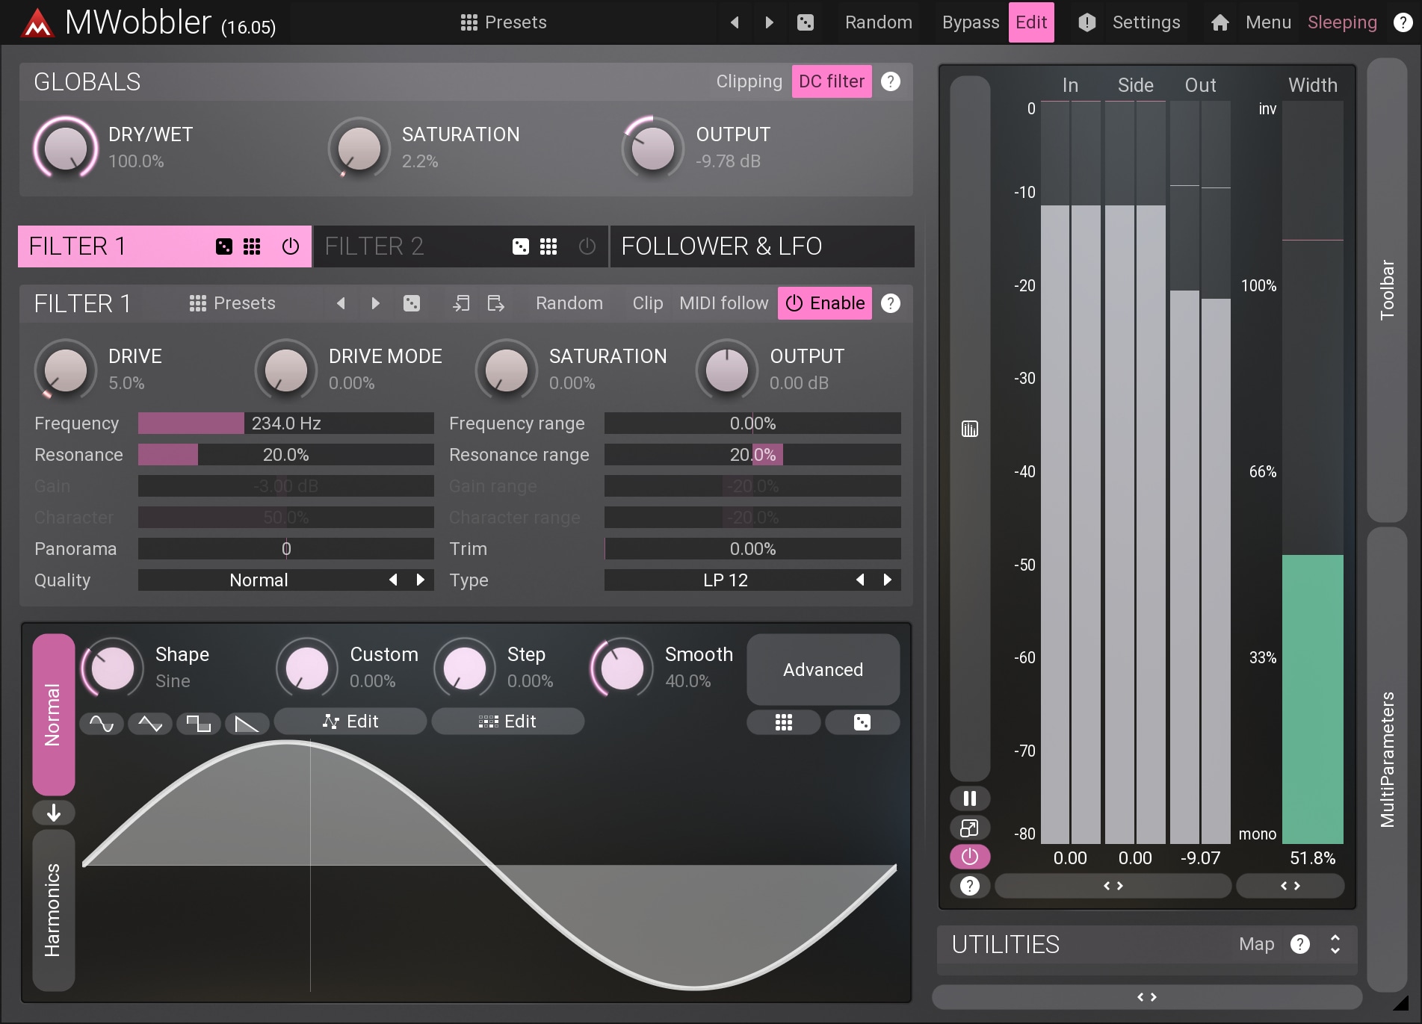Click the top Random button
The image size is (1422, 1024).
878,22
